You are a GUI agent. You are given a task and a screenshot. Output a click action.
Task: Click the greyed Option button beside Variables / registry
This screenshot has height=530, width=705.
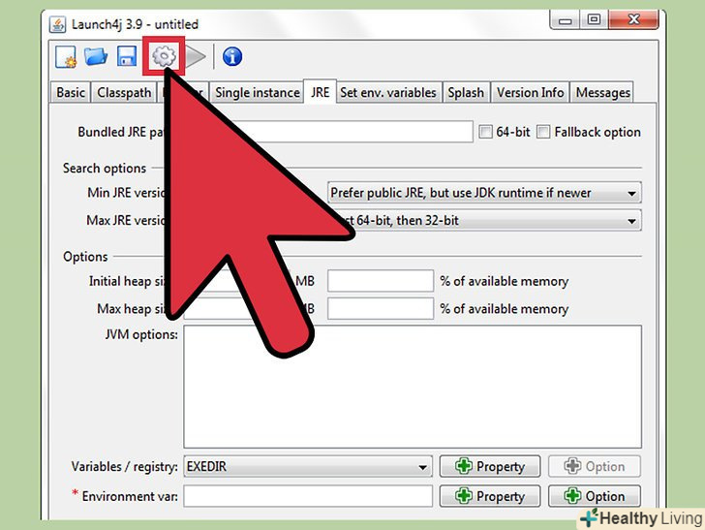[595, 467]
